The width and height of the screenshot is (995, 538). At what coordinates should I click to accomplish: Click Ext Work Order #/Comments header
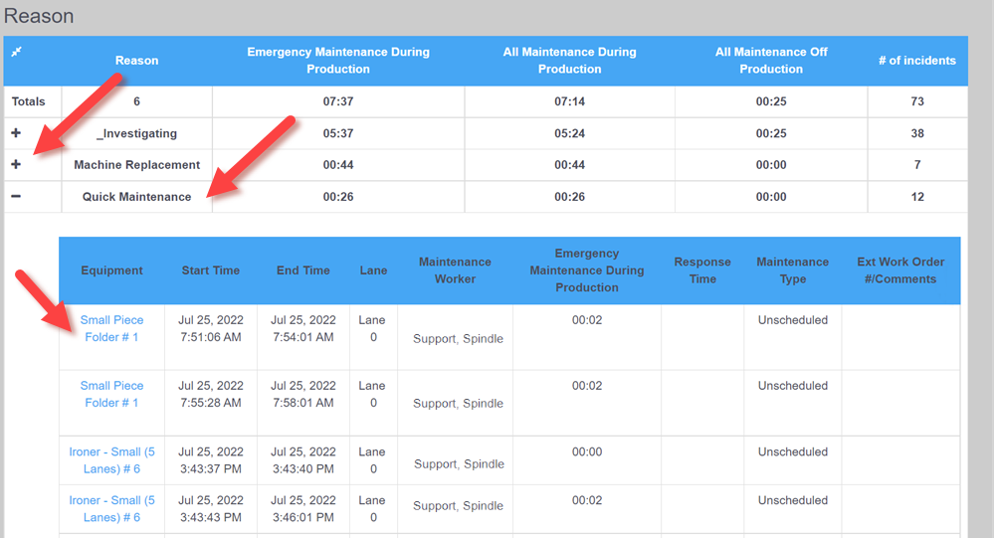pyautogui.click(x=900, y=270)
